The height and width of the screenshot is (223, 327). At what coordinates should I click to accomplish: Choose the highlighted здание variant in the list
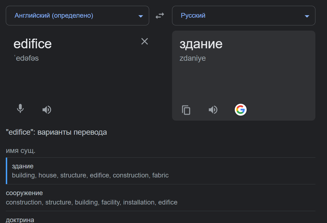[x=23, y=166]
